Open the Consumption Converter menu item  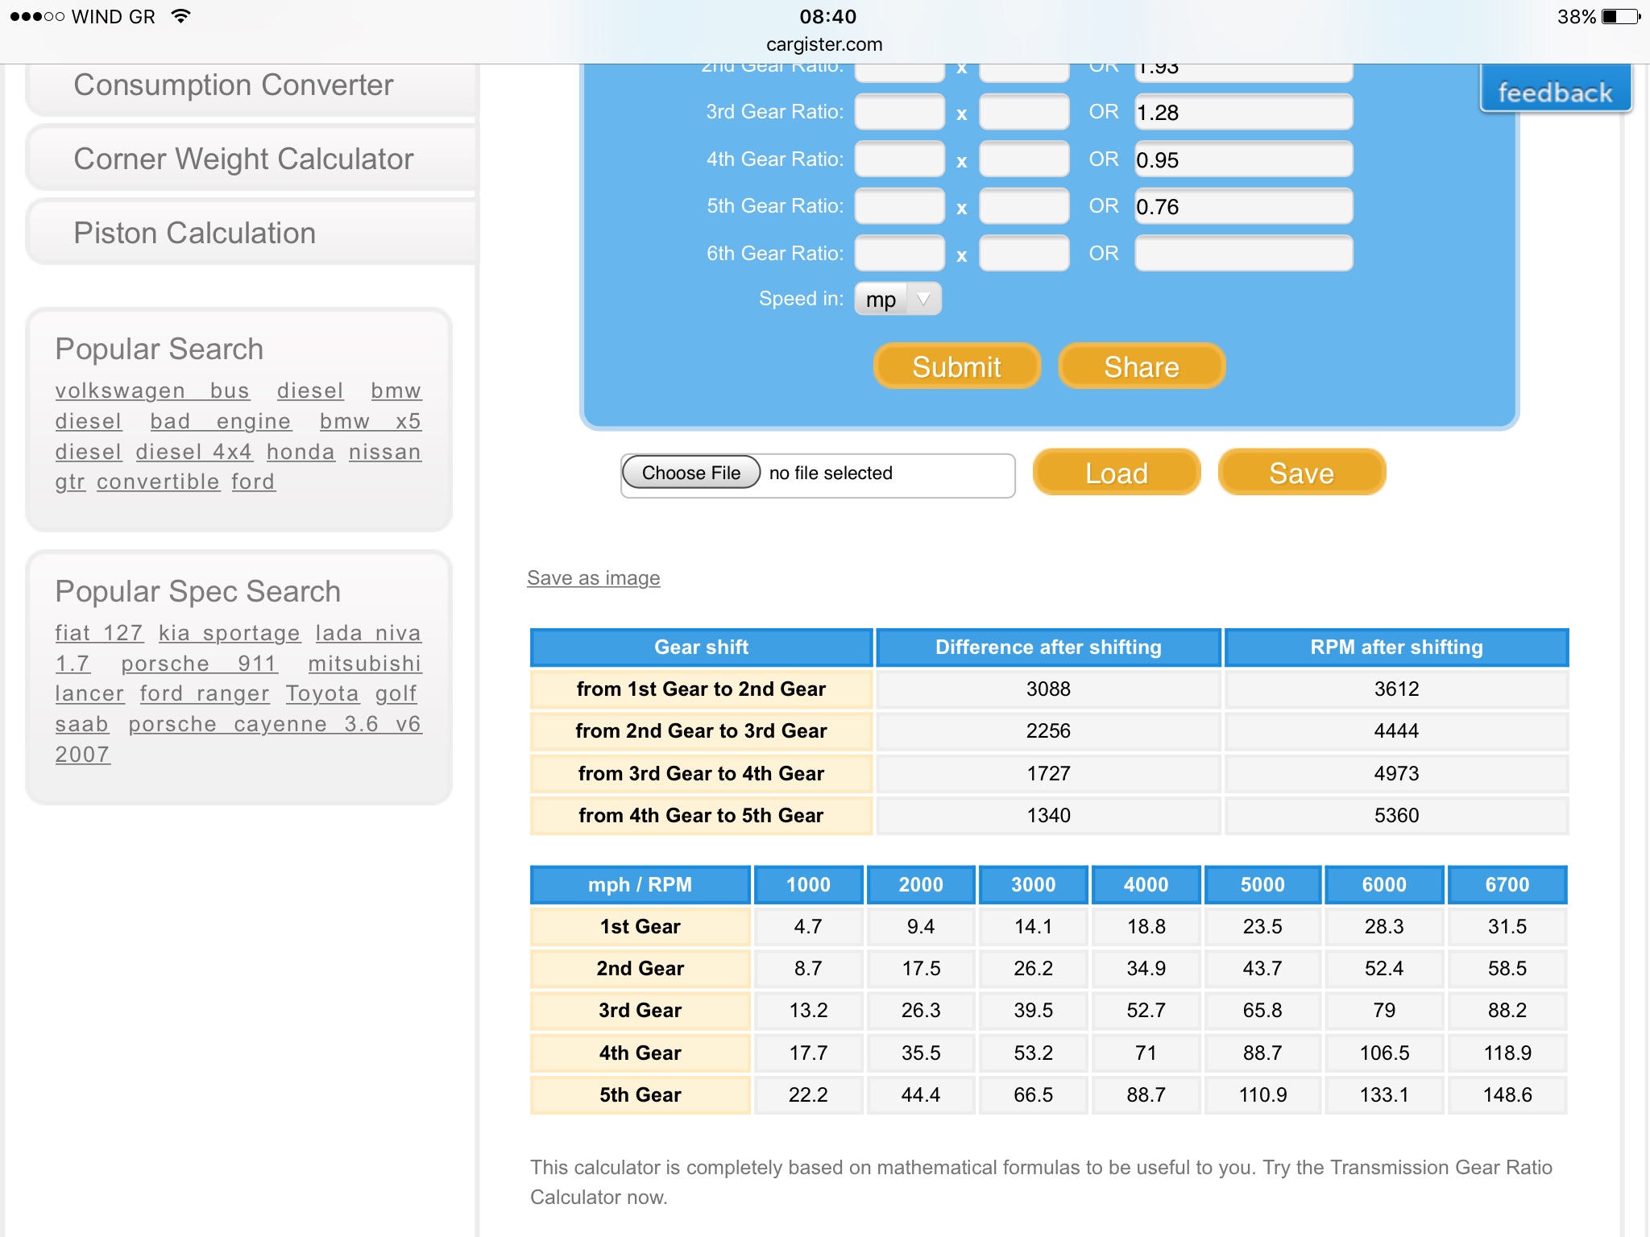click(251, 86)
